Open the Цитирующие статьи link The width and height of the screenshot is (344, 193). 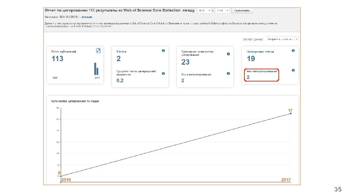[x=260, y=51]
